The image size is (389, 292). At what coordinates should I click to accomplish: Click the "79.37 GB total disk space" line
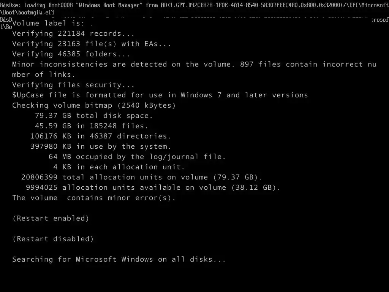[x=94, y=116]
